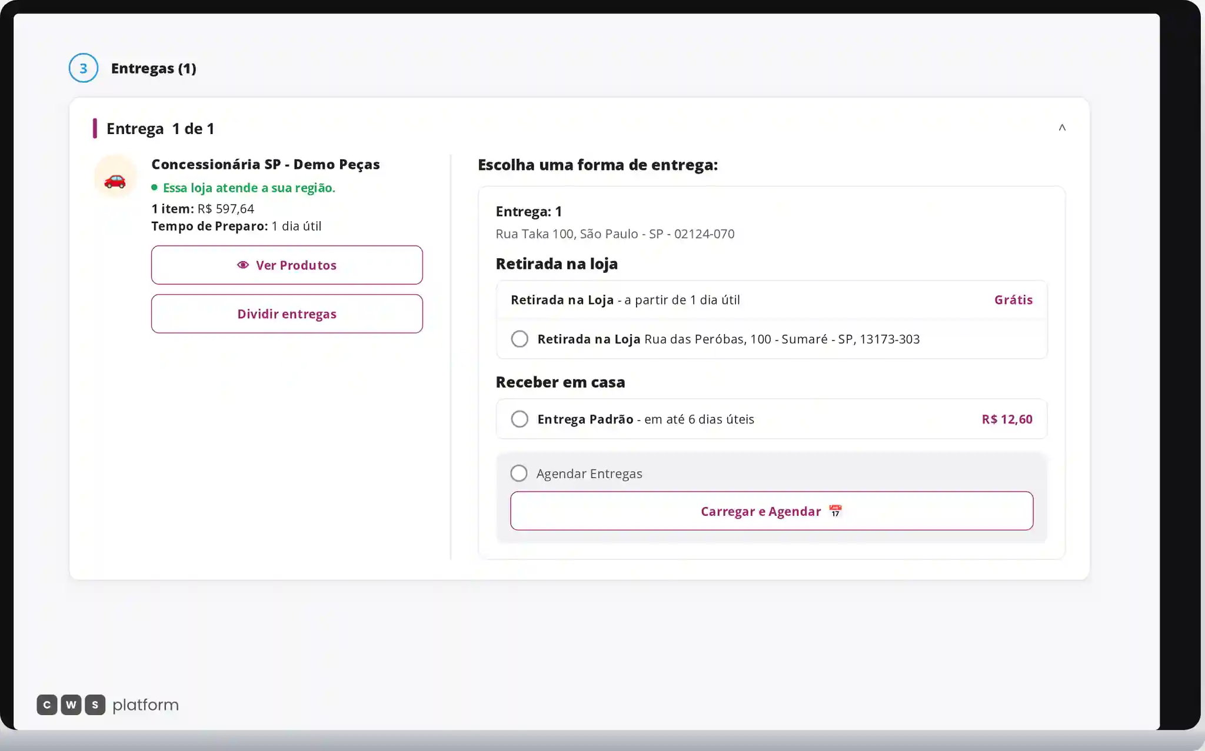The image size is (1205, 751).
Task: Click the C key logo icon
Action: point(47,705)
